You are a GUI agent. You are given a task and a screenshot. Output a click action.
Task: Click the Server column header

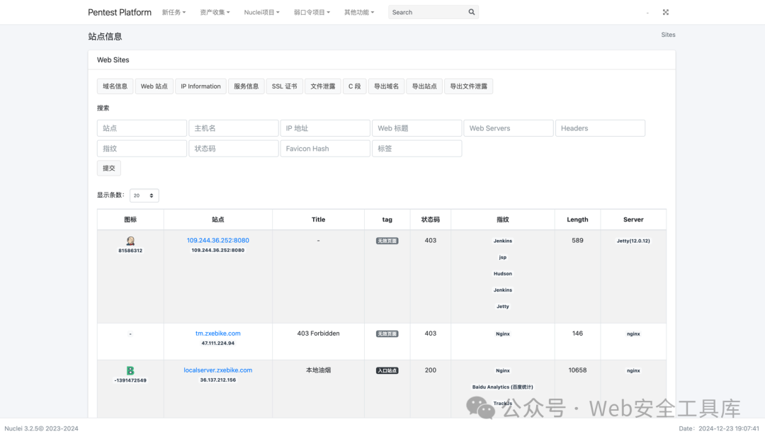click(x=633, y=219)
